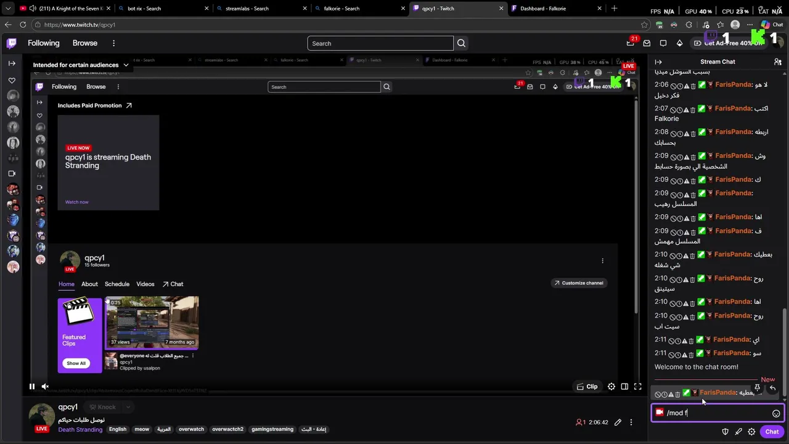Bookmark page with star icon

pos(644,25)
